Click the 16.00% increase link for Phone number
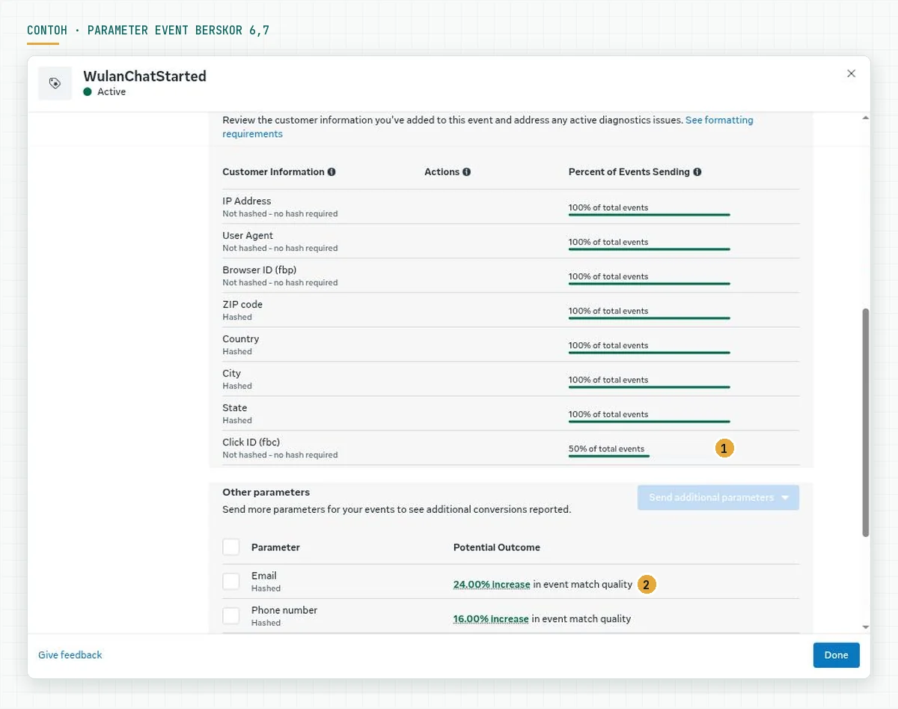898x709 pixels. coord(491,618)
